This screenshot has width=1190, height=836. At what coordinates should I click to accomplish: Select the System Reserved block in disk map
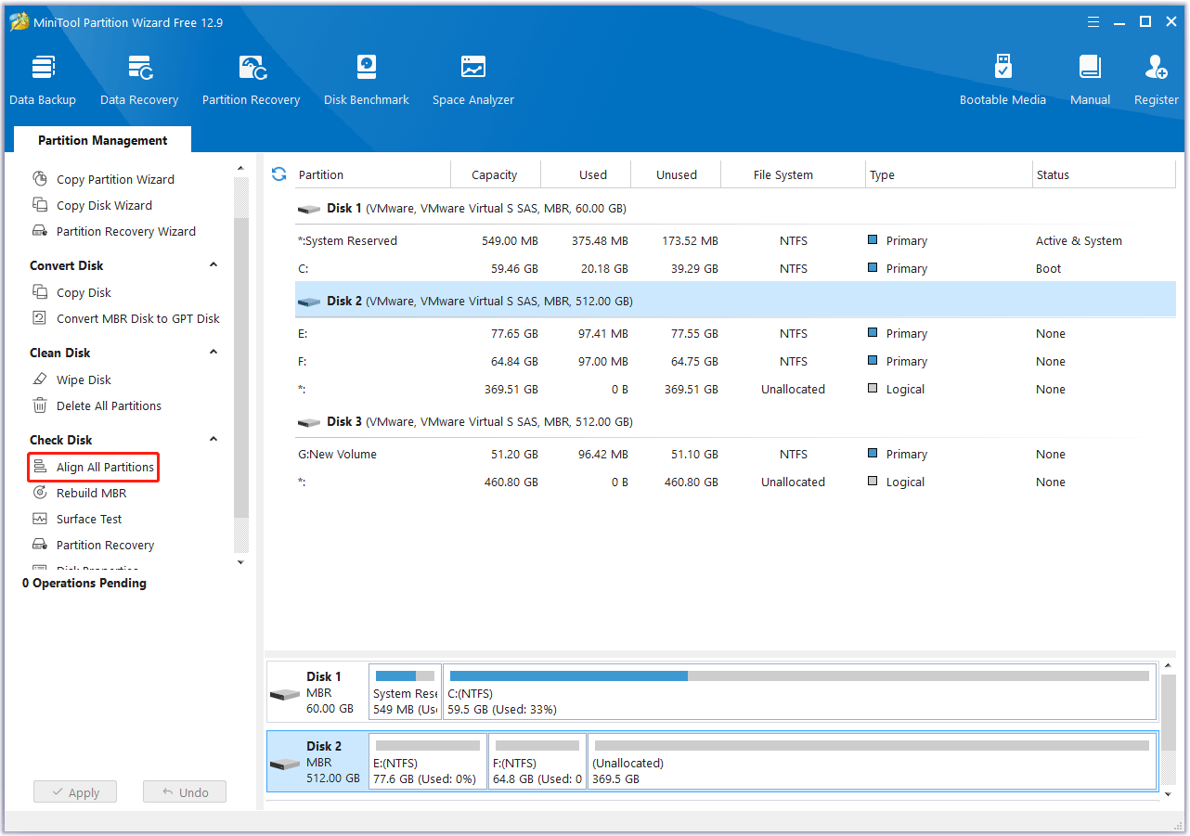[x=405, y=692]
